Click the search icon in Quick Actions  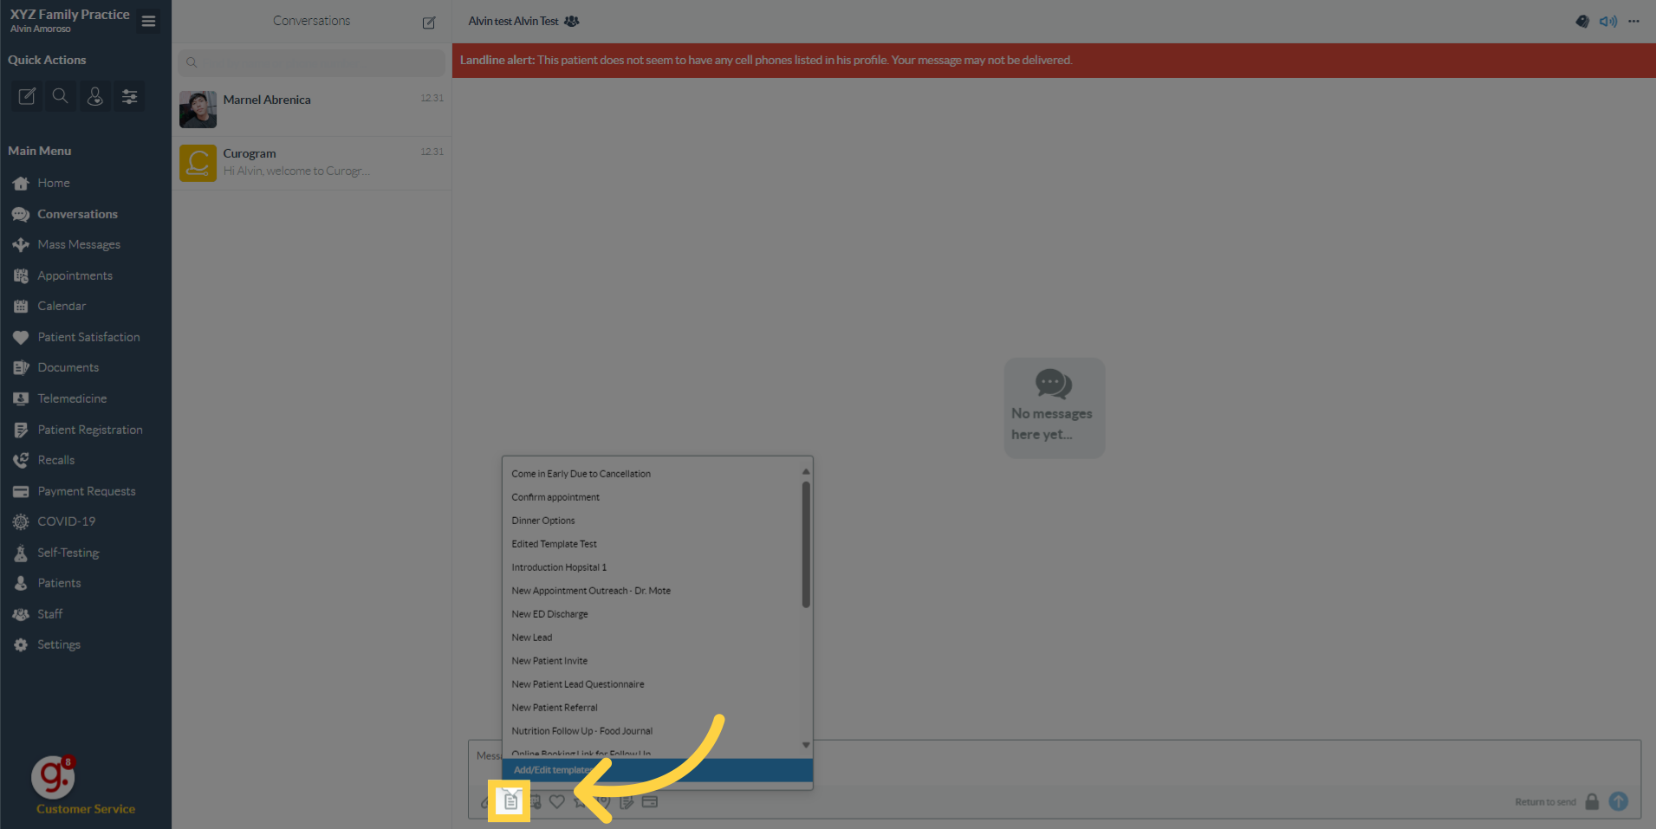tap(60, 96)
